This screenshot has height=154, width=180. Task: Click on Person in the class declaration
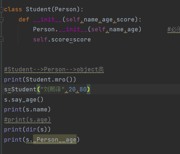(x=65, y=9)
